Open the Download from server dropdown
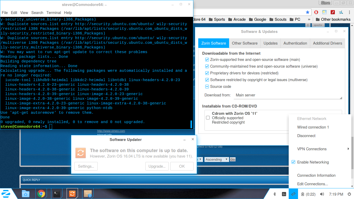Viewport: 354px width, 199px height. click(x=288, y=95)
